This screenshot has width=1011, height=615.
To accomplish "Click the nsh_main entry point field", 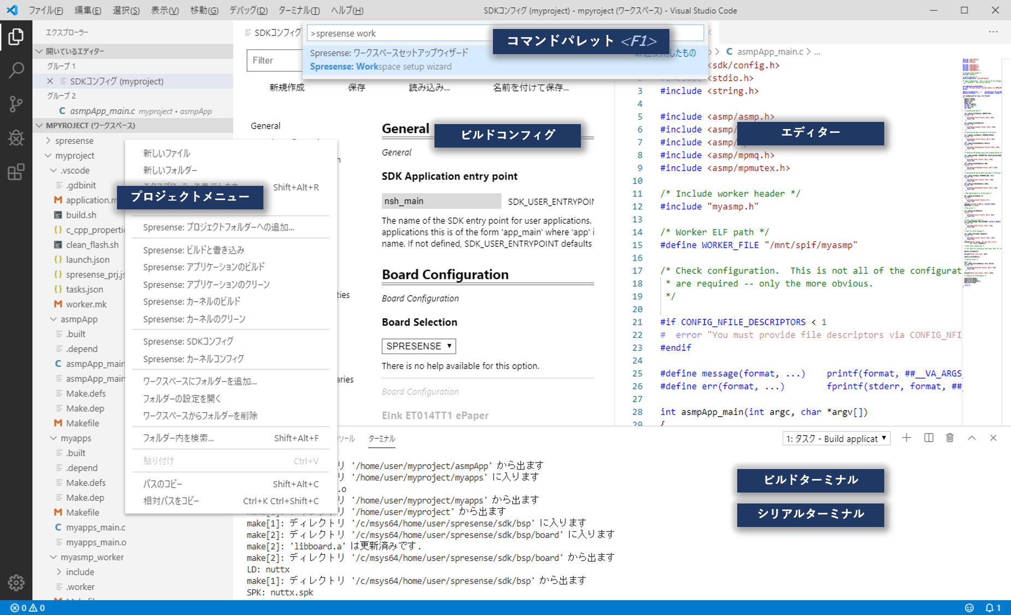I will pos(440,201).
